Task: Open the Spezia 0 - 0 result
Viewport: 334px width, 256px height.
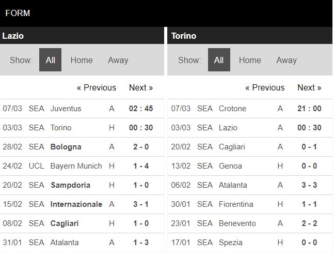Action: (309, 243)
